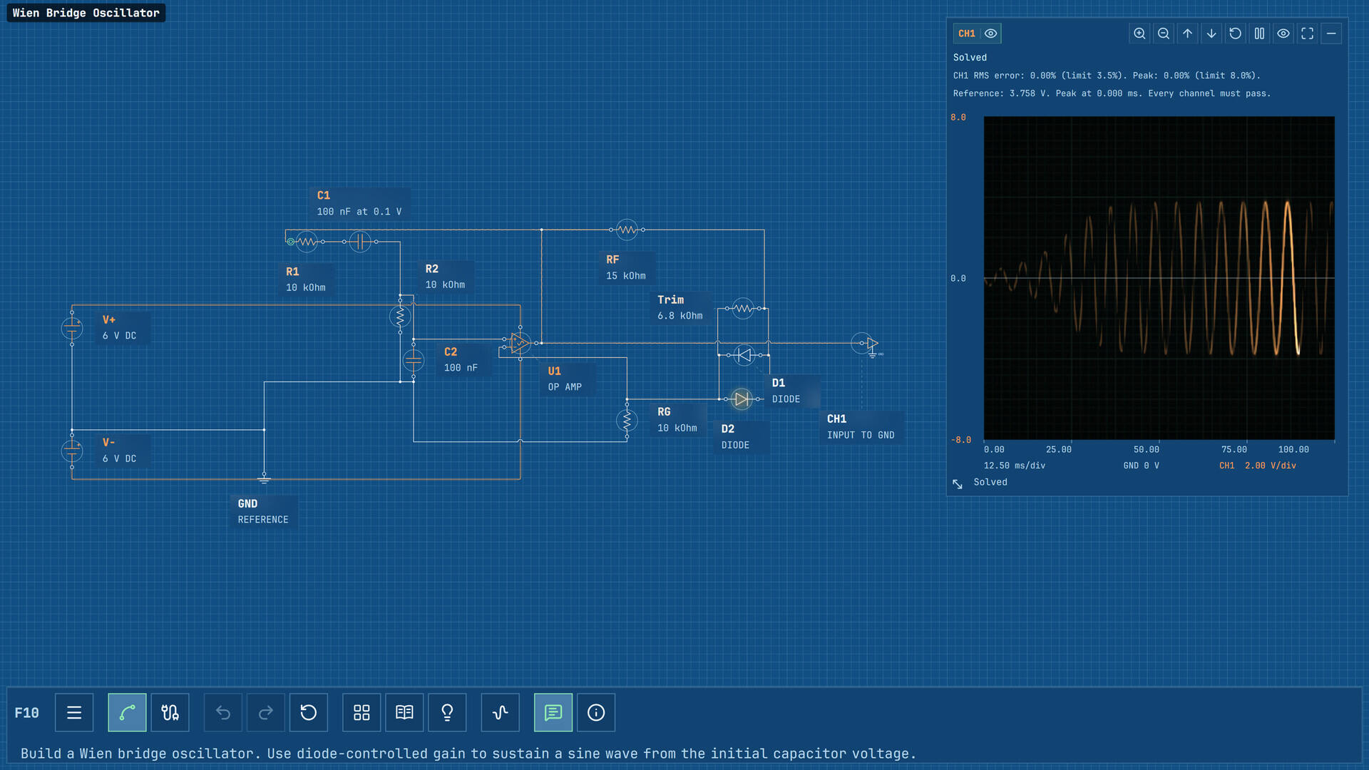
Task: Click the R1 10 kOhm label
Action: 306,279
